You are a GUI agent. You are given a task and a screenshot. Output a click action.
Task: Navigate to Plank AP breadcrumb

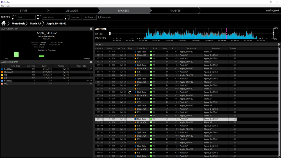point(35,24)
